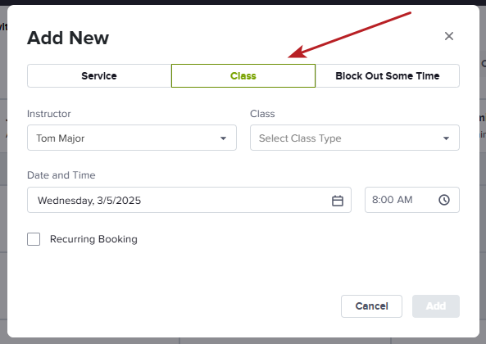
Task: Expand Select Class Type dropdown arrow
Action: (x=446, y=138)
